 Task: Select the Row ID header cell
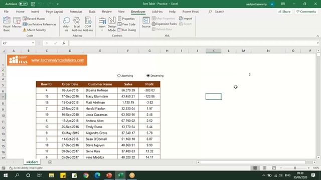[47, 84]
